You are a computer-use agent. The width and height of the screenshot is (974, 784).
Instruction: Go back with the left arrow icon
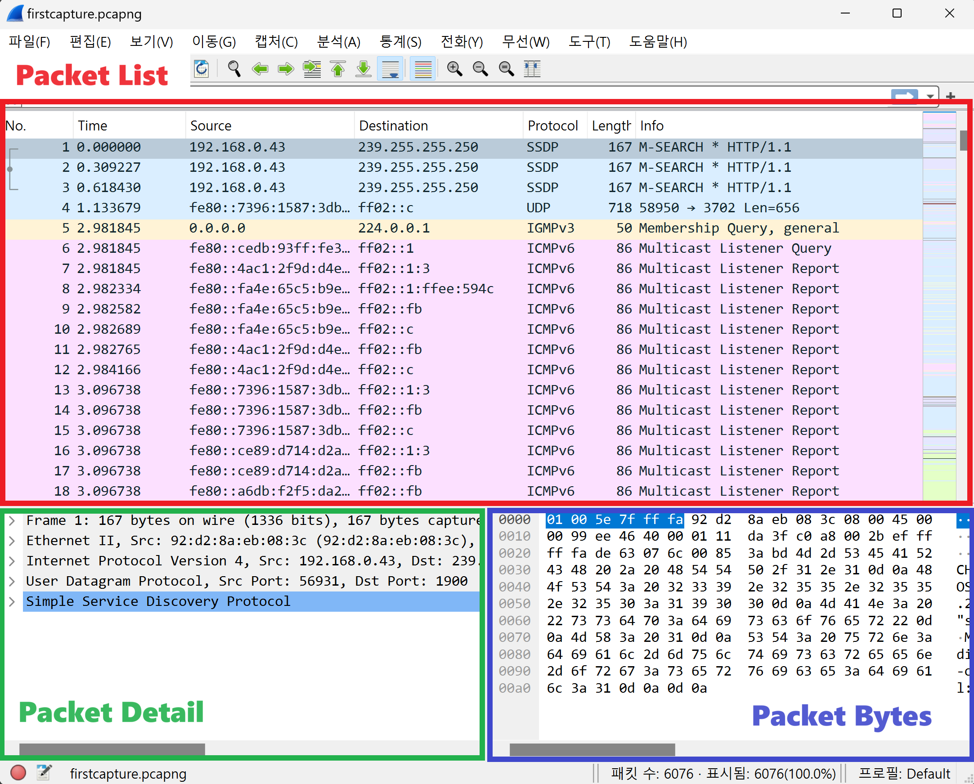pos(260,69)
